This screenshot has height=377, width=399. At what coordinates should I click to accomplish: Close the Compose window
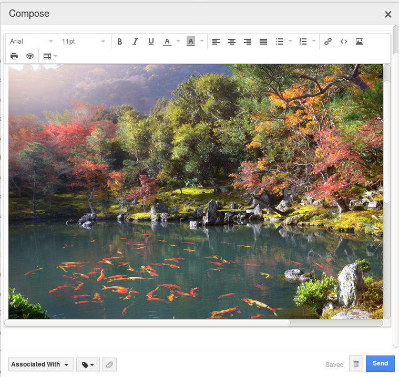coord(388,14)
